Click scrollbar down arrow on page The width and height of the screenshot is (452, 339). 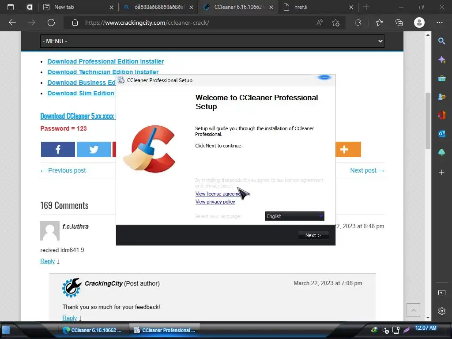[428, 318]
